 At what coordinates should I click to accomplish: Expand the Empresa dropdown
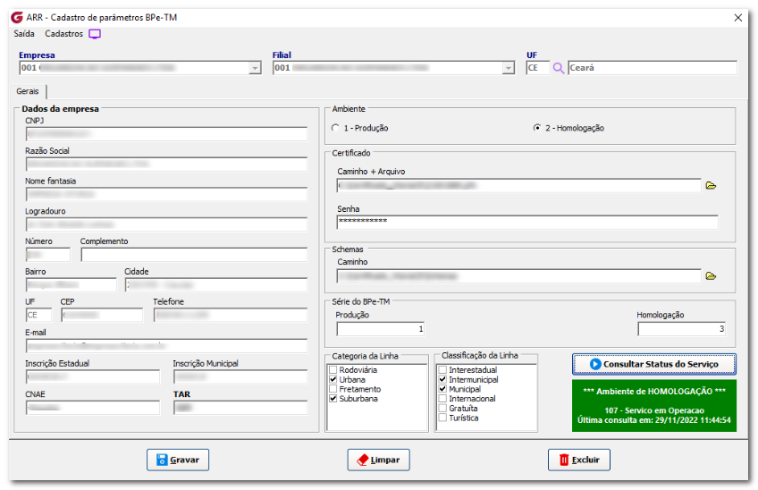[x=255, y=68]
